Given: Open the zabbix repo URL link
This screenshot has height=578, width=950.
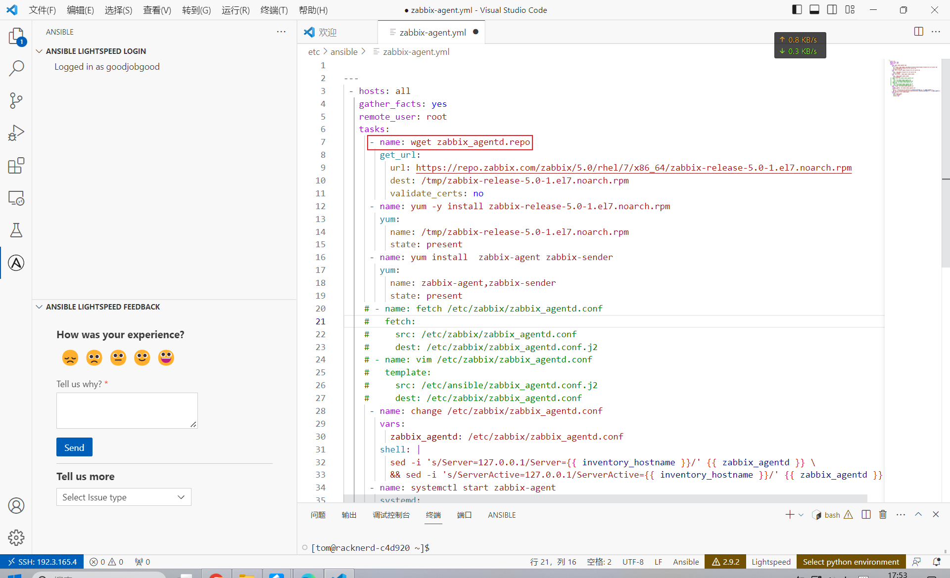Looking at the screenshot, I should click(x=634, y=168).
